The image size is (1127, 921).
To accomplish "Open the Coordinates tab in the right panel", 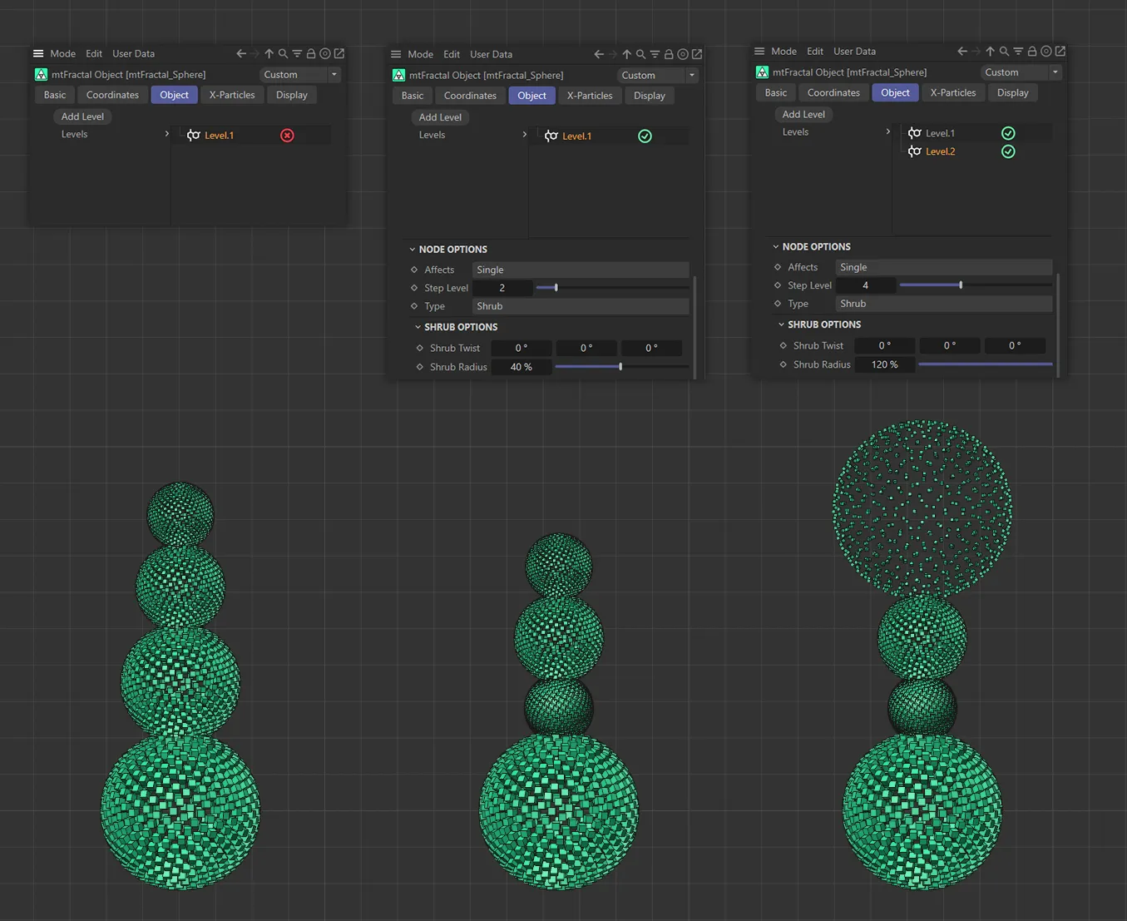I will (x=833, y=92).
